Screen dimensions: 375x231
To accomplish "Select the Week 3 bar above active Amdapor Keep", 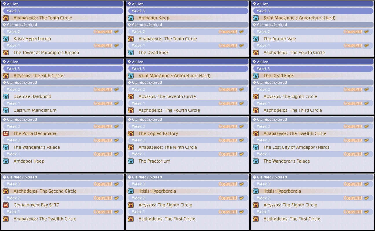I will (188, 11).
